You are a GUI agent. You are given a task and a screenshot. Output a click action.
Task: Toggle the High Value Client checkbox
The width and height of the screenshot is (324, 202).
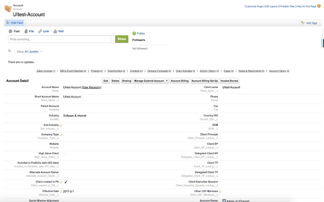tap(65, 153)
